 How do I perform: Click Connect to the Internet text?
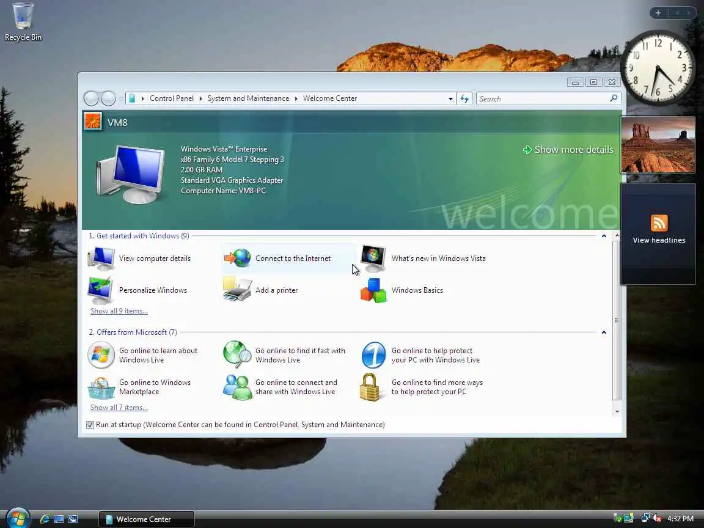point(293,258)
